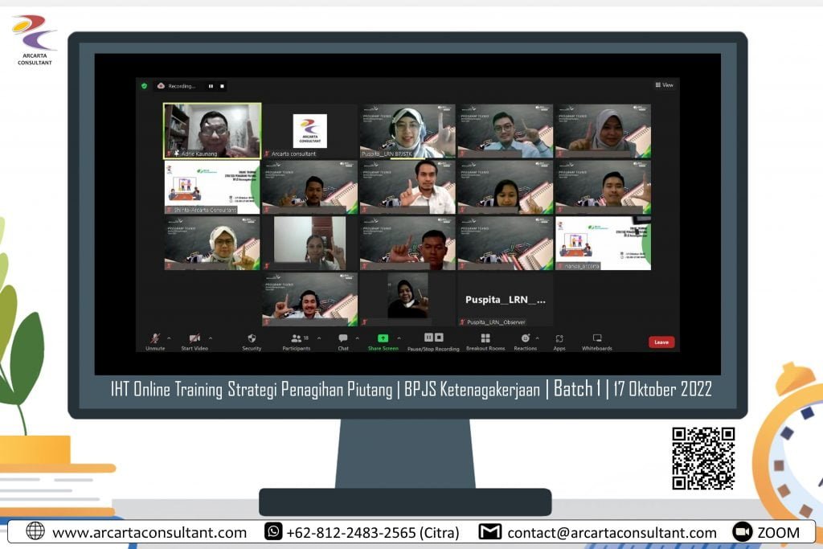Open Breakout Rooms
The width and height of the screenshot is (823, 549).
[485, 338]
